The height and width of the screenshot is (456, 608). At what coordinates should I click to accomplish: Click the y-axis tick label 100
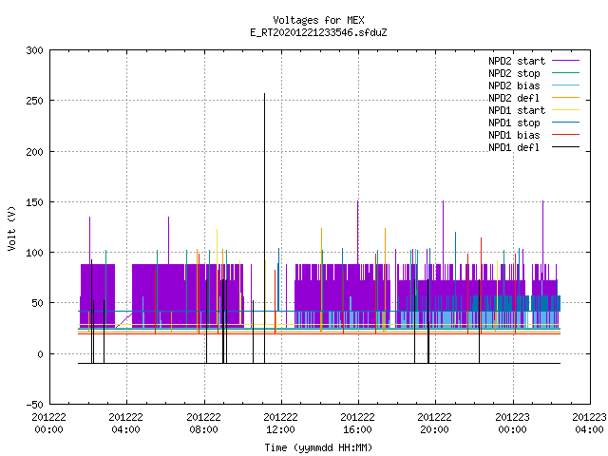click(x=34, y=254)
